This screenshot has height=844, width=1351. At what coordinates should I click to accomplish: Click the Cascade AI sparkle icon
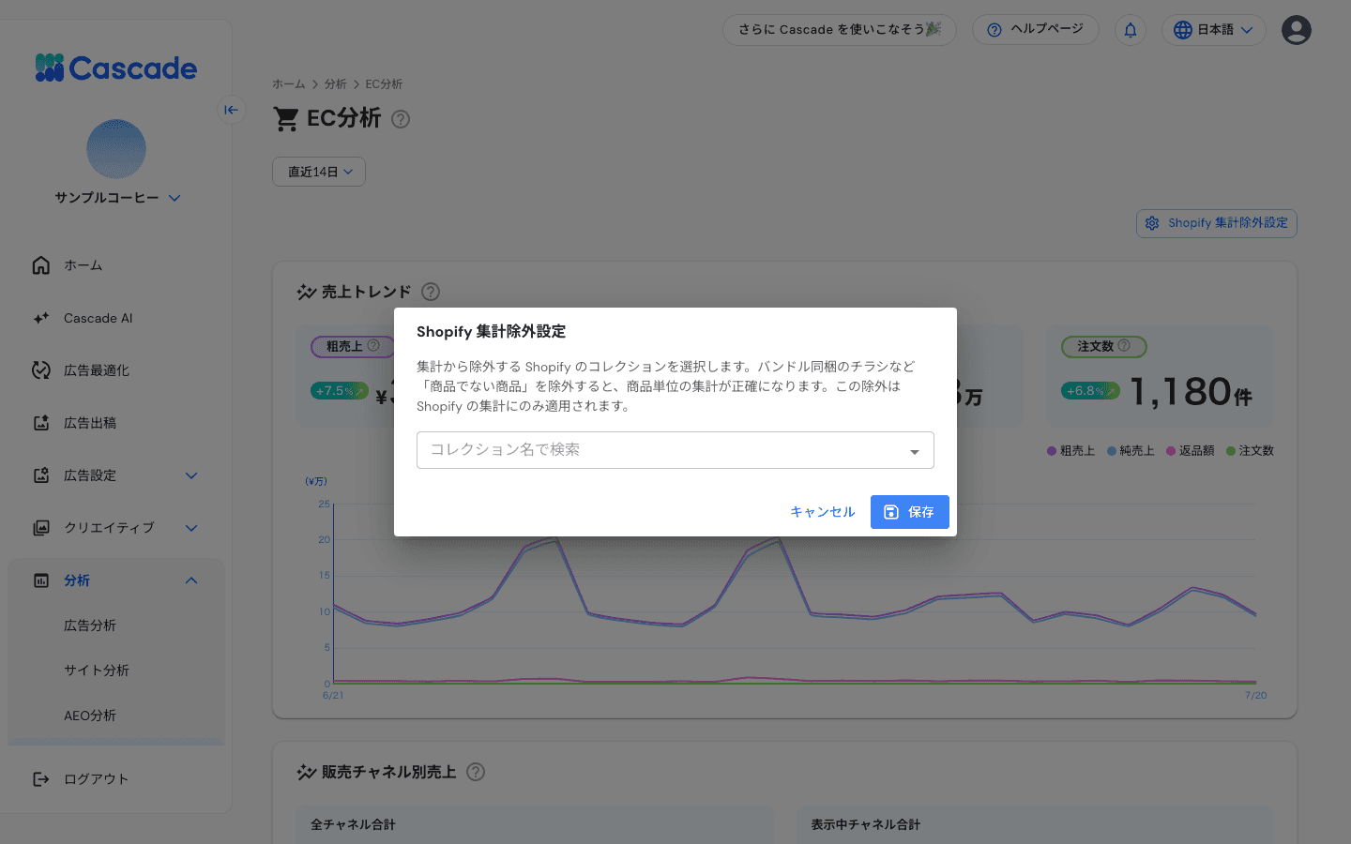pos(41,318)
